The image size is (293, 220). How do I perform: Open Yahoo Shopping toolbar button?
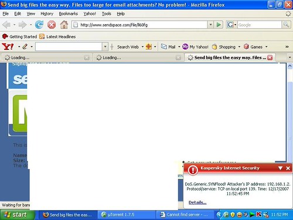(x=224, y=47)
